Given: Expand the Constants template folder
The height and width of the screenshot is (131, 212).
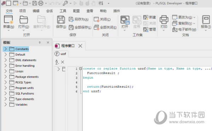Looking at the screenshot, I should point(5,49).
